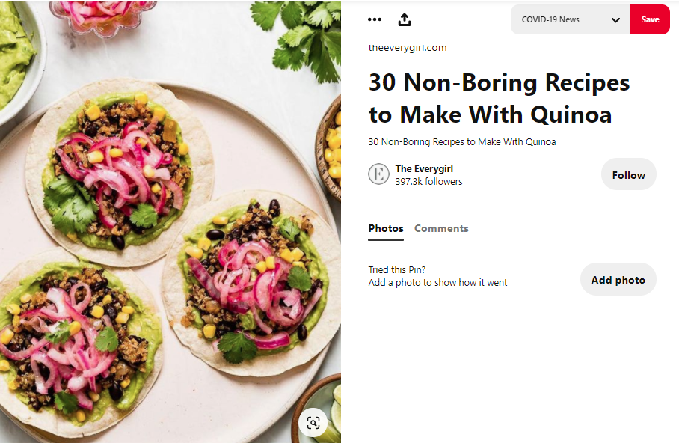
Task: Select the small pin description text
Action: pos(461,141)
